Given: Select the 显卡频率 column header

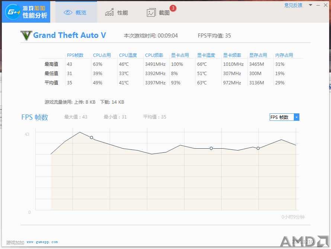Looking at the screenshot, I should pos(232,55).
